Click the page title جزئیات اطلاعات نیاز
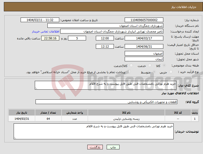The image size is (203, 154). coord(184,7)
